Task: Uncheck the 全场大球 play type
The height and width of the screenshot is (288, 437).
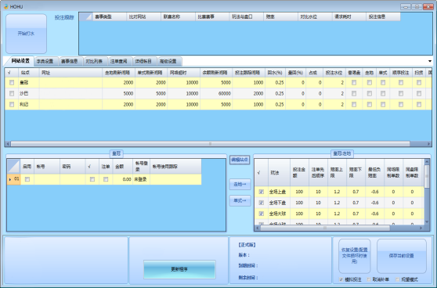Action: click(x=262, y=214)
